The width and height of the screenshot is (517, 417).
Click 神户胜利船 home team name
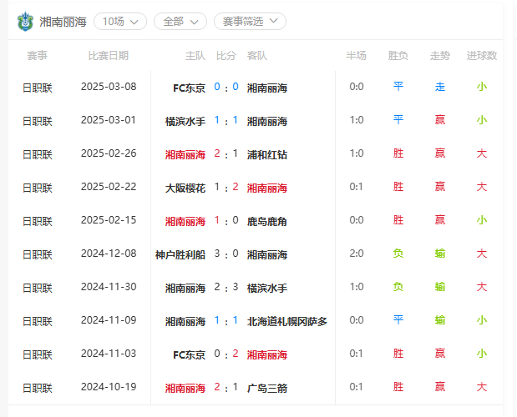coord(180,254)
